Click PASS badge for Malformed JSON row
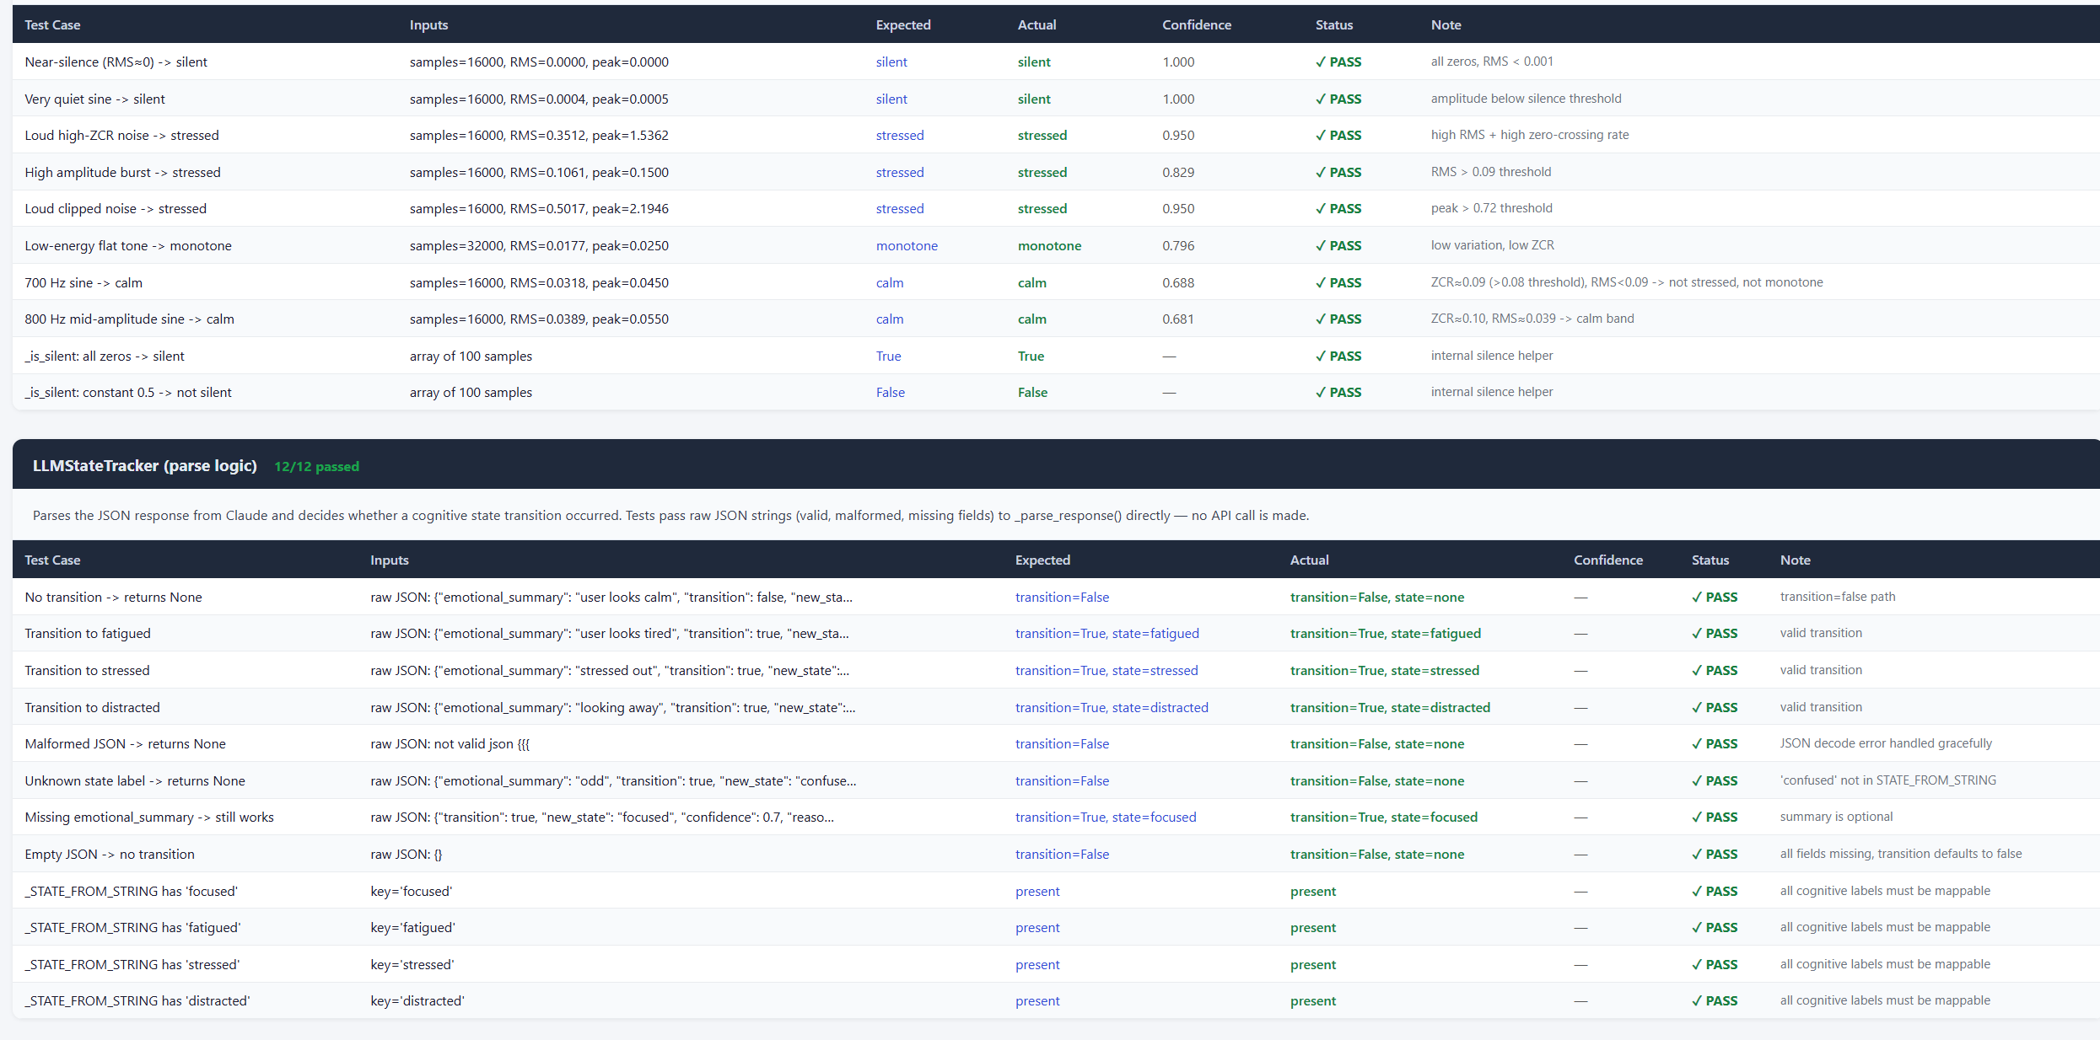The height and width of the screenshot is (1040, 2100). point(1714,744)
